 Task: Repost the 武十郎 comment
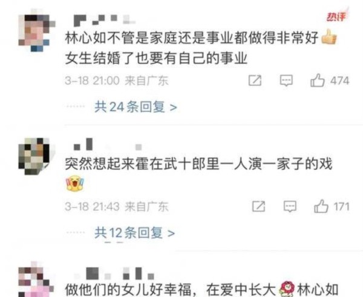point(258,206)
